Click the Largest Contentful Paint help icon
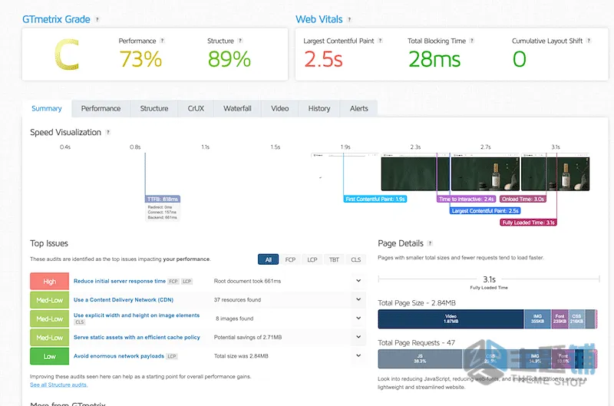614x406 pixels. click(380, 41)
